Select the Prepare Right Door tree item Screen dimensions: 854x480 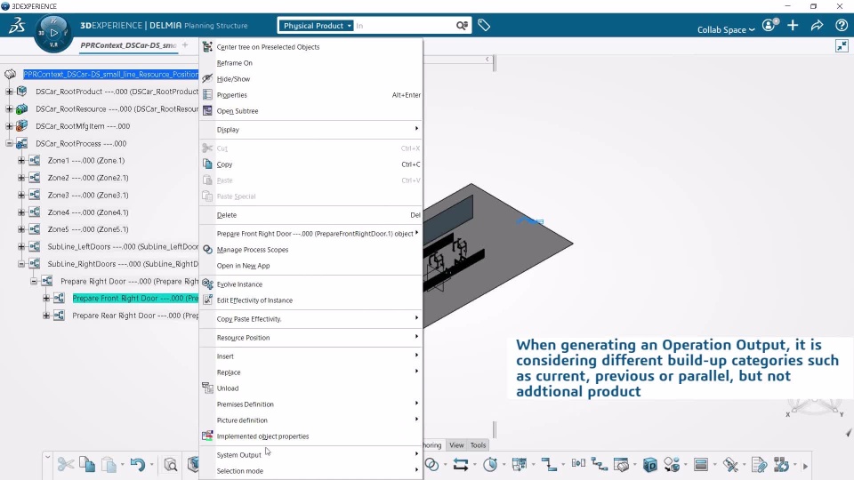(x=129, y=282)
